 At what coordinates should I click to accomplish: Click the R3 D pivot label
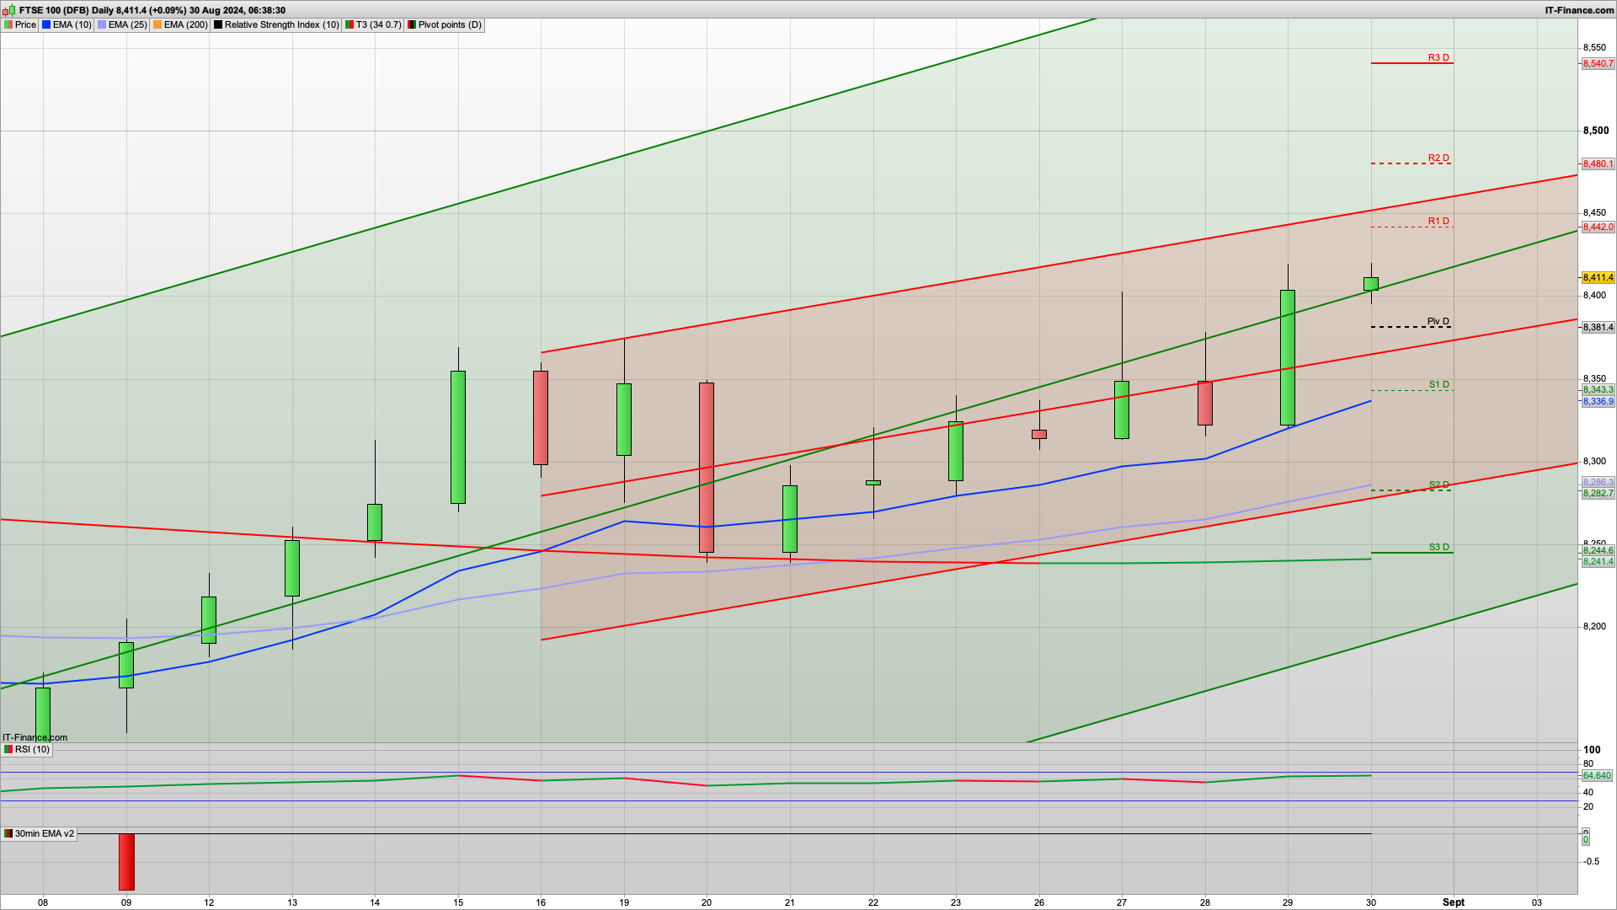point(1438,57)
